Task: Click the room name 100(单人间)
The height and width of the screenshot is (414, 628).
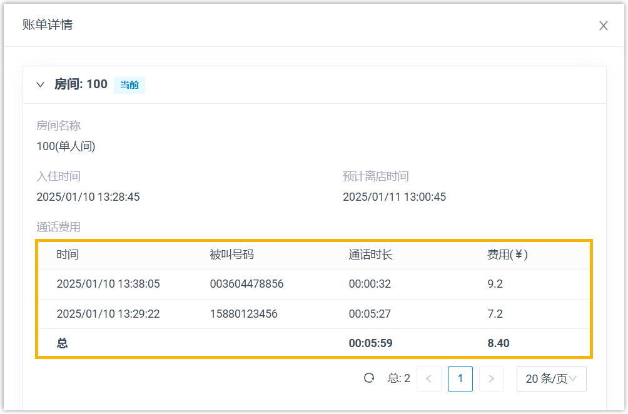Action: [x=66, y=146]
